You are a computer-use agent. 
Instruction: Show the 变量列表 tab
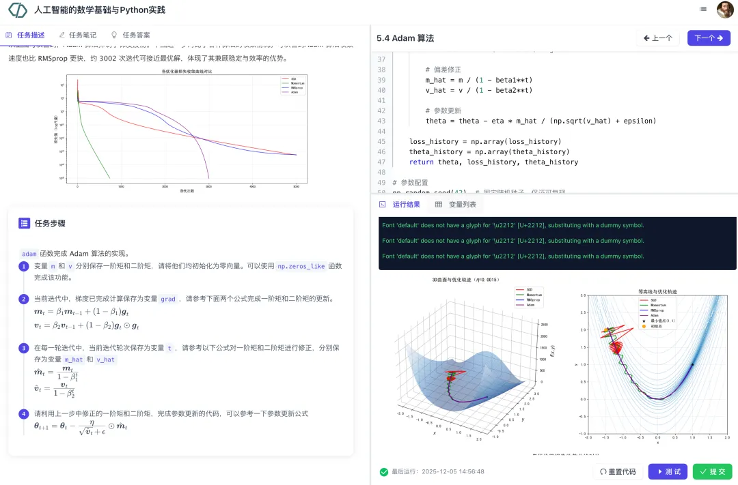pos(456,204)
